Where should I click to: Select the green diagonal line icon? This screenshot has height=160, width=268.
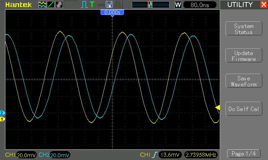[51, 5]
